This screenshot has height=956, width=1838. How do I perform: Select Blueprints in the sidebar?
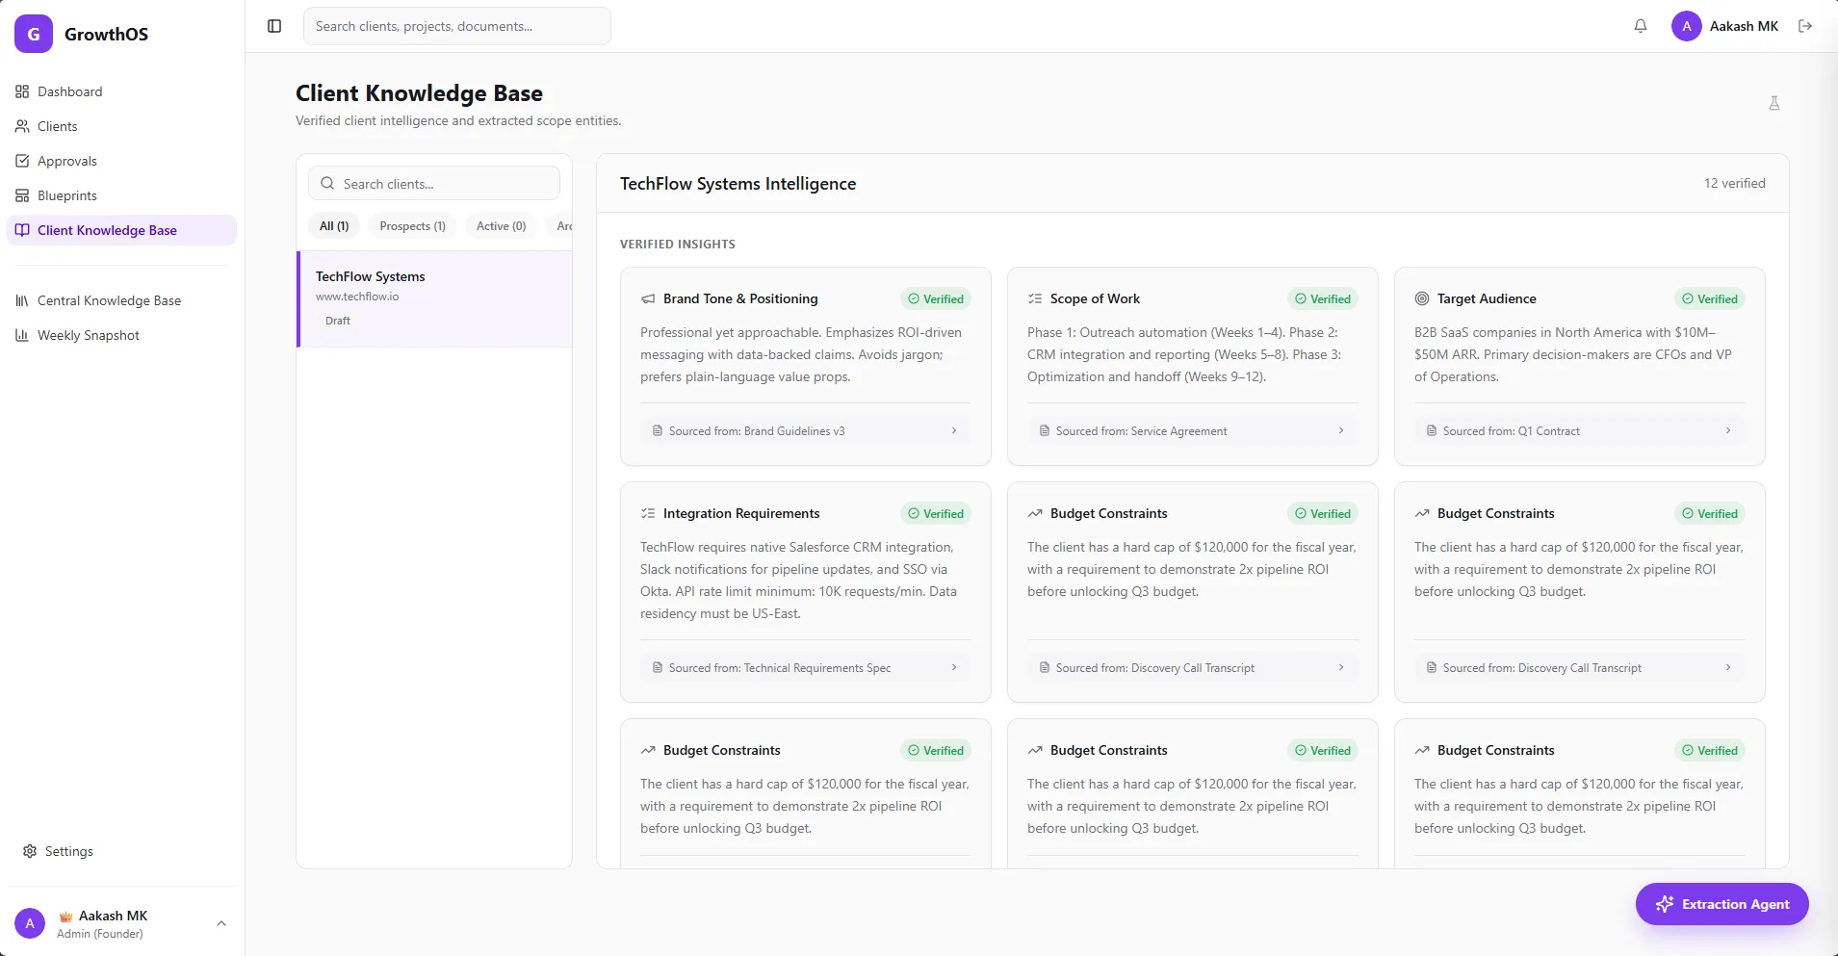tap(66, 194)
